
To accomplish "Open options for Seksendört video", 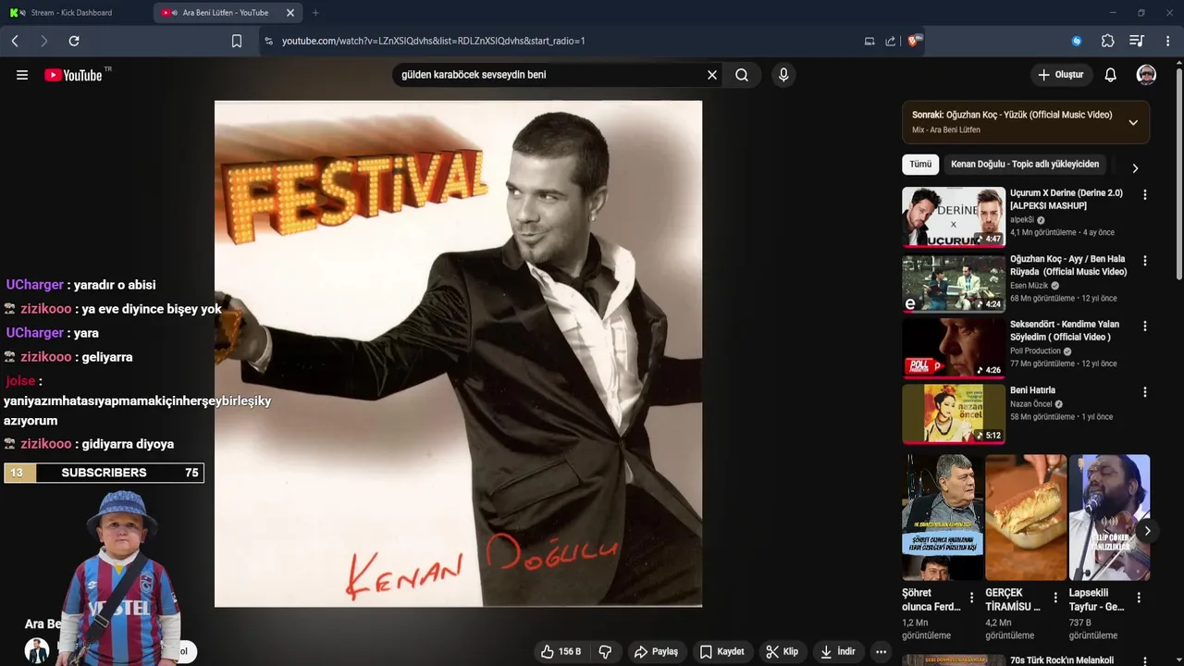I will pyautogui.click(x=1145, y=327).
